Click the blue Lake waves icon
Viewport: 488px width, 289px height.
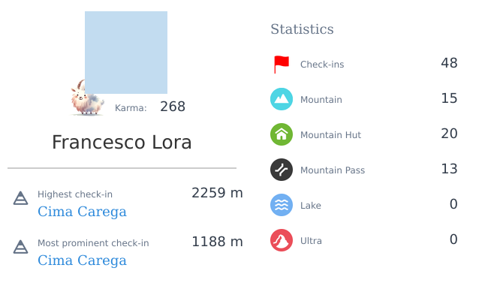coord(282,205)
